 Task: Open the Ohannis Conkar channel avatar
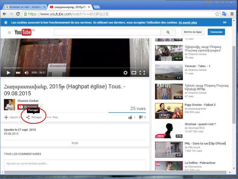pos(10,104)
